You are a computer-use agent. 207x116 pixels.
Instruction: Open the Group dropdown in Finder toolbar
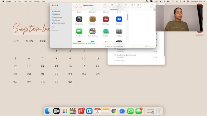(x=139, y=5)
